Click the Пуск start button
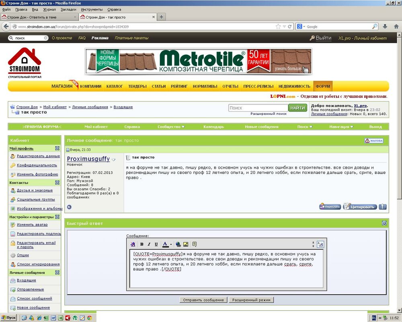The image size is (402, 322). point(9,318)
